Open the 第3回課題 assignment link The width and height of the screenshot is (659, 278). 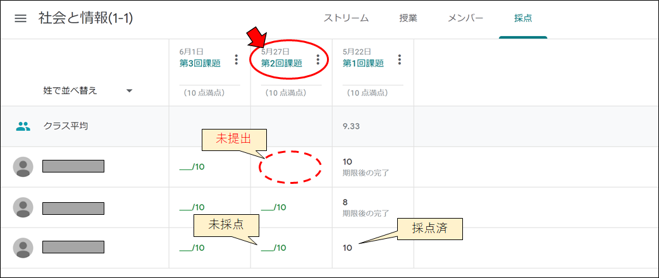point(200,63)
